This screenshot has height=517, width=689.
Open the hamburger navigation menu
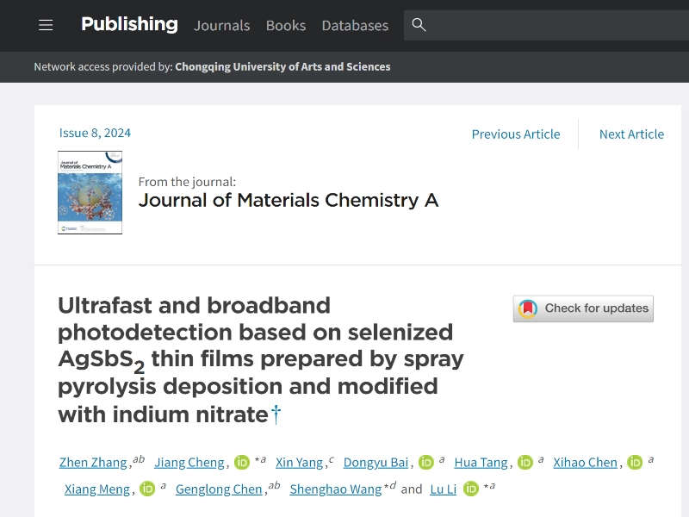(46, 25)
